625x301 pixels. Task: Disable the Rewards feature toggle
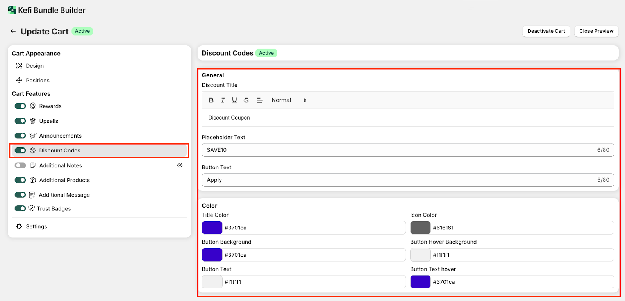pyautogui.click(x=20, y=106)
